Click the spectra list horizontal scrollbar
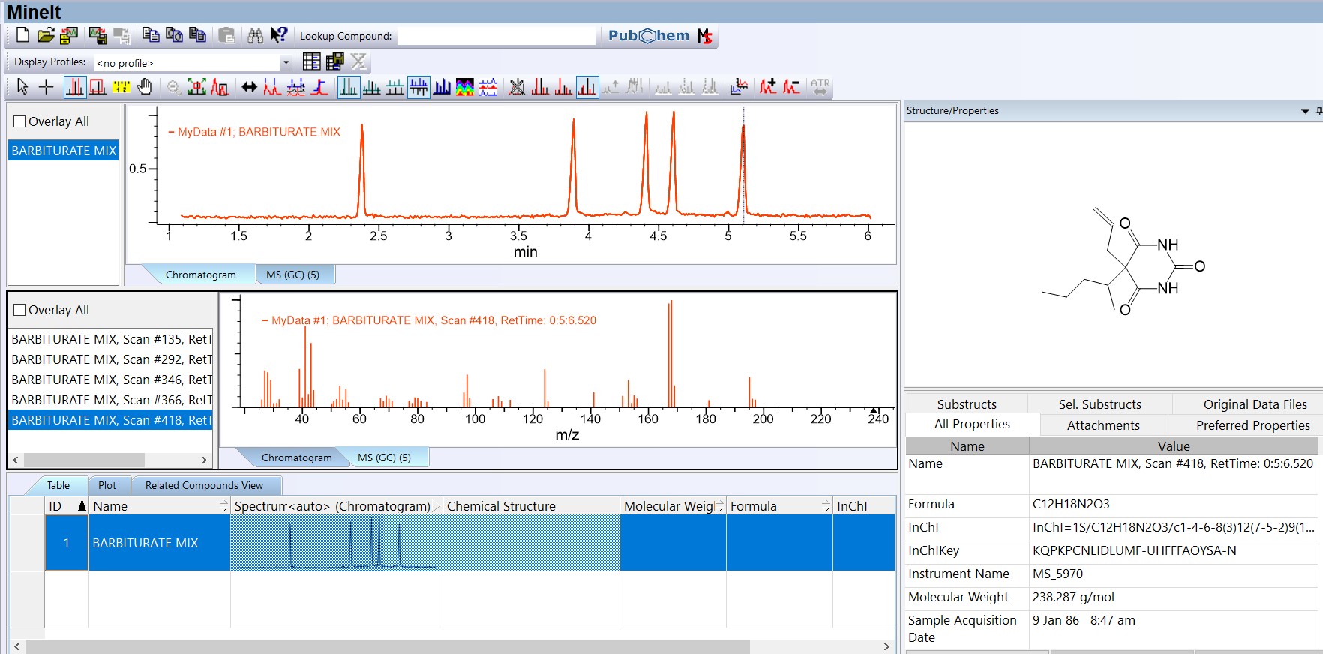This screenshot has width=1323, height=654. (82, 459)
